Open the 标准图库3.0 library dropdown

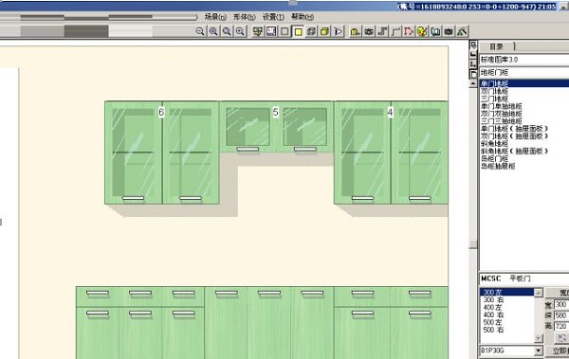point(524,60)
